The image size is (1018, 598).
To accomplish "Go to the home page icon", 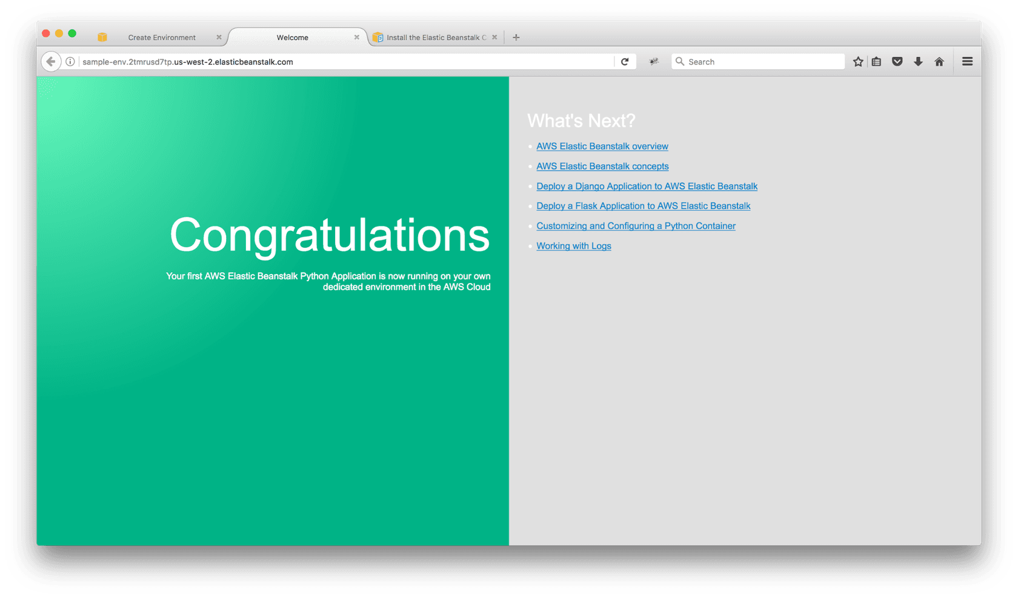I will click(939, 62).
